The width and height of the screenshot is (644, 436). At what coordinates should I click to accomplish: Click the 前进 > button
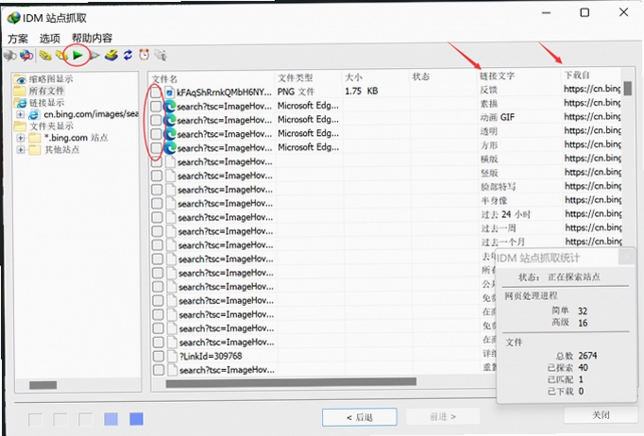(x=443, y=416)
